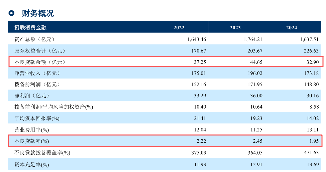
Task: Click the highlighted 不良贷款余额 row label
Action: tap(40, 62)
